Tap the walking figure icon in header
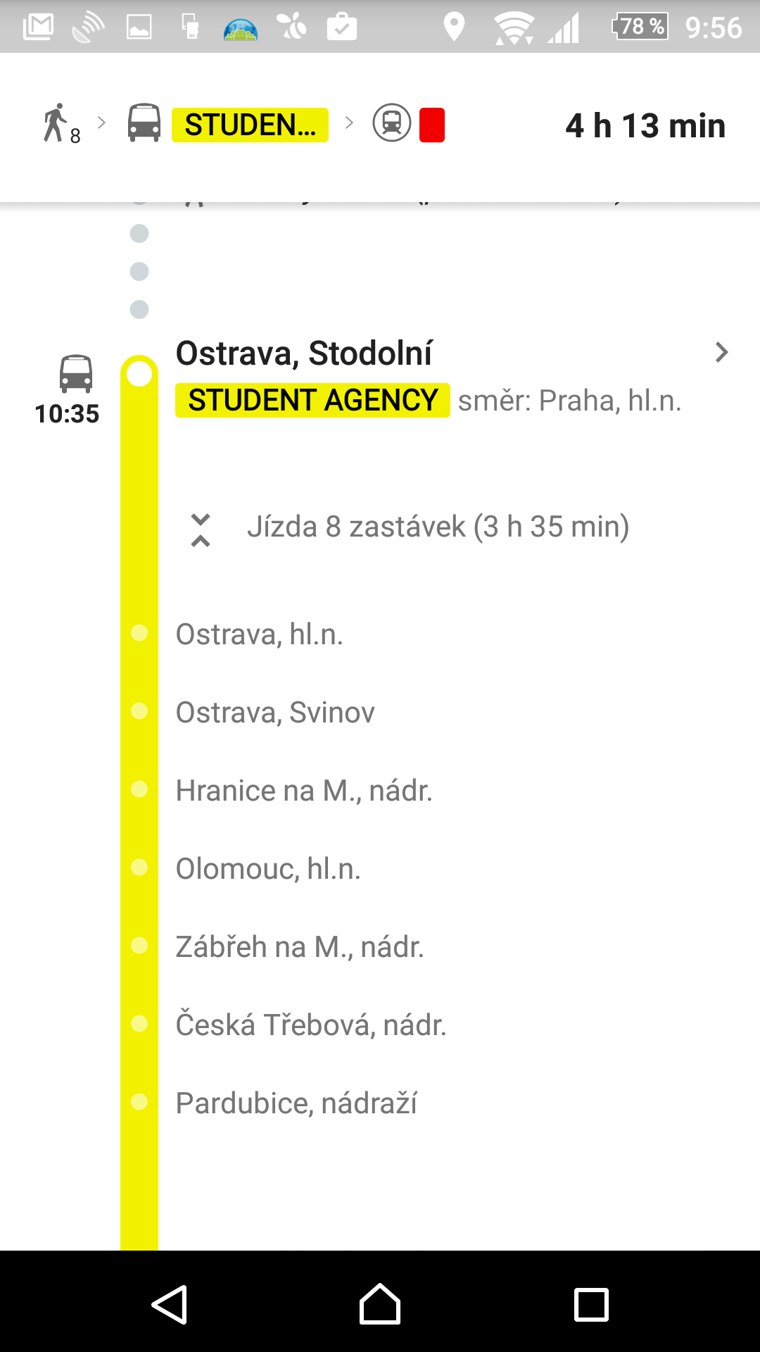 click(56, 124)
